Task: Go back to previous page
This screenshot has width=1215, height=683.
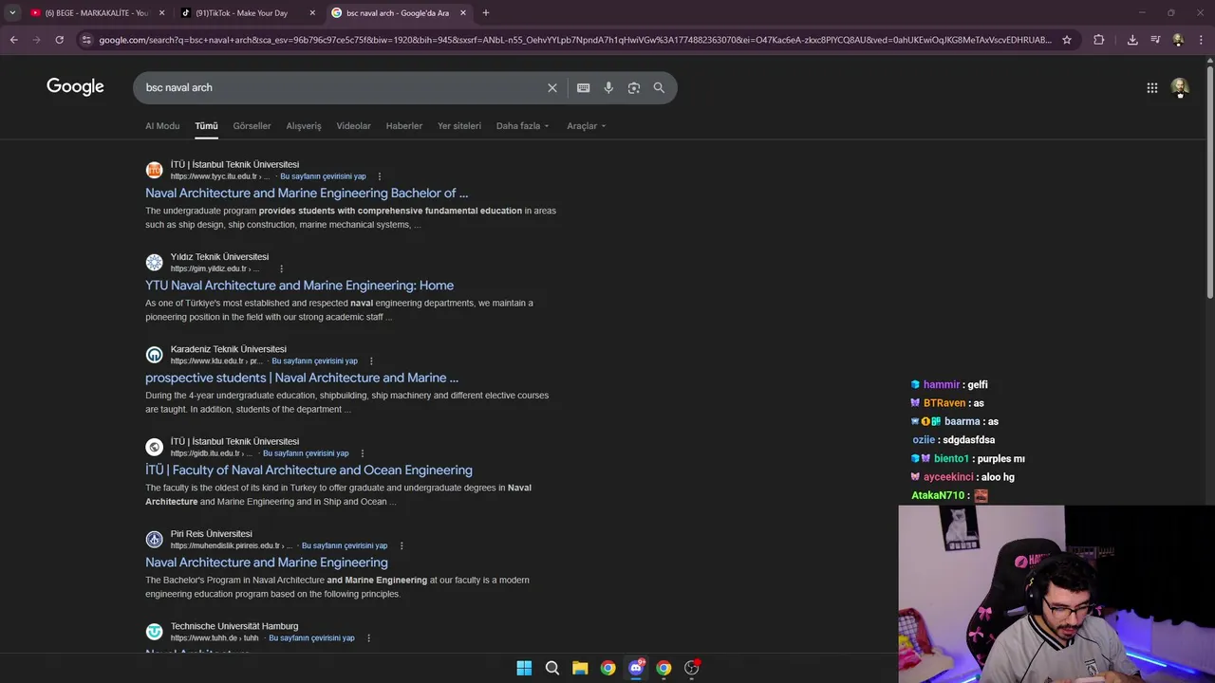Action: (13, 40)
